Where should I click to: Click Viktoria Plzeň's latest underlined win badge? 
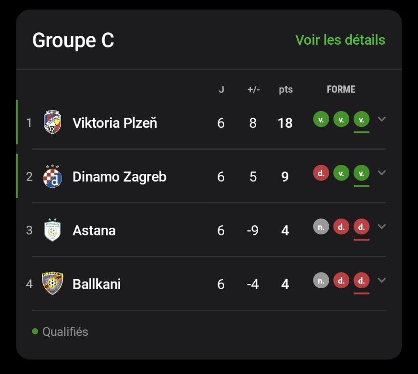pyautogui.click(x=362, y=120)
